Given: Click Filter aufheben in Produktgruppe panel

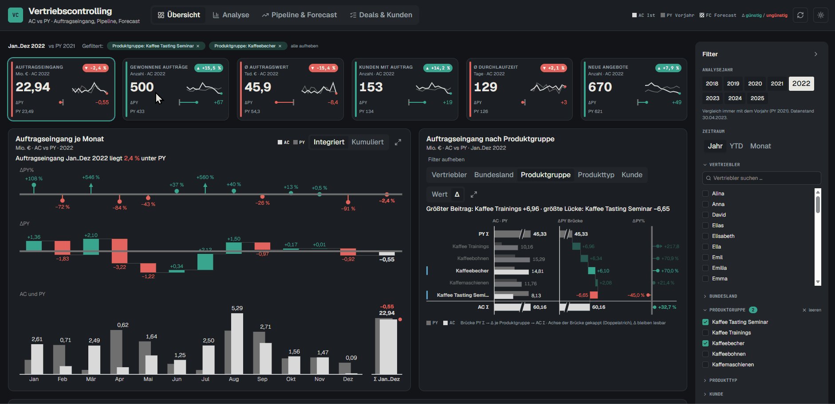Looking at the screenshot, I should (446, 159).
